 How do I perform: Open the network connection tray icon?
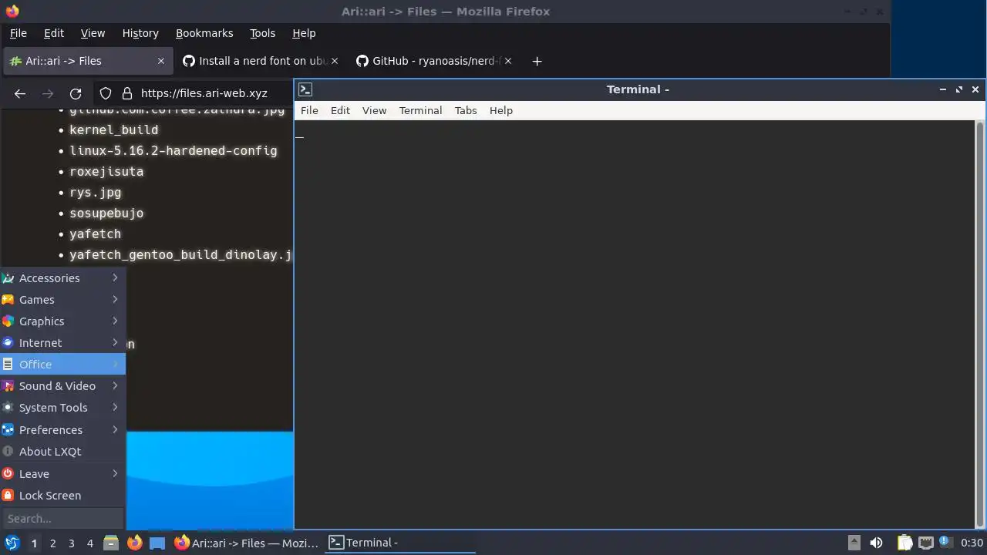[x=926, y=543]
